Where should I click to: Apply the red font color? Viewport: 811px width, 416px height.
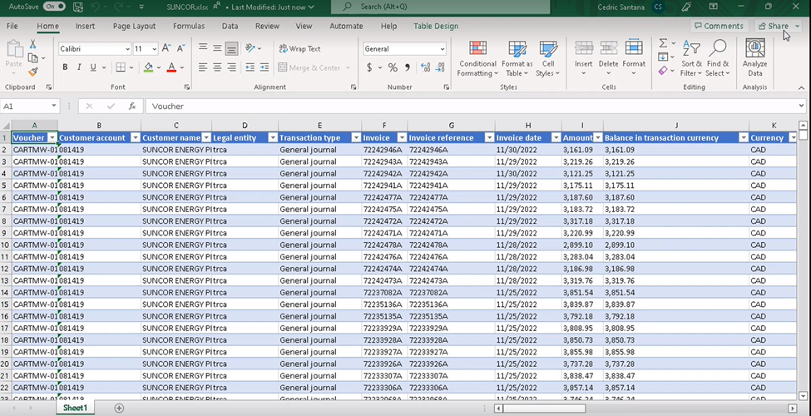(171, 67)
